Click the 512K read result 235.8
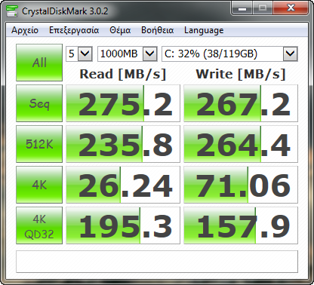 [x=123, y=144]
